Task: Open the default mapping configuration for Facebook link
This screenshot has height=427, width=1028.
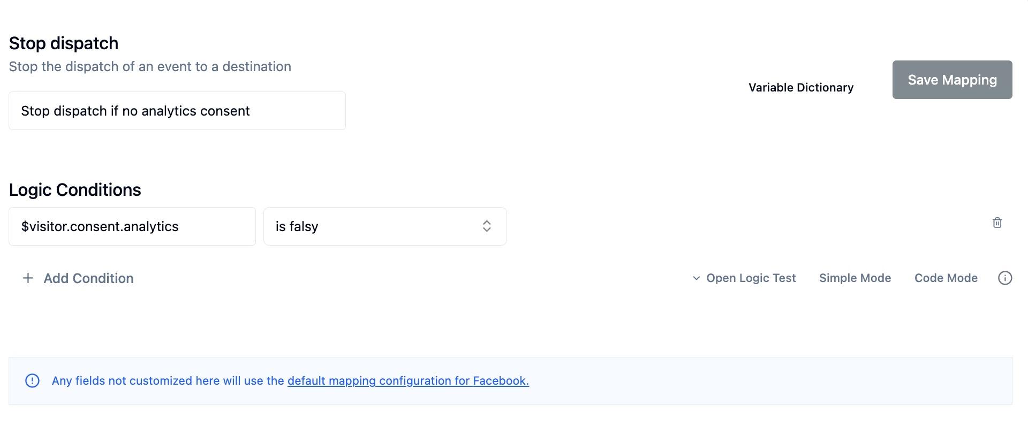Action: pyautogui.click(x=408, y=381)
